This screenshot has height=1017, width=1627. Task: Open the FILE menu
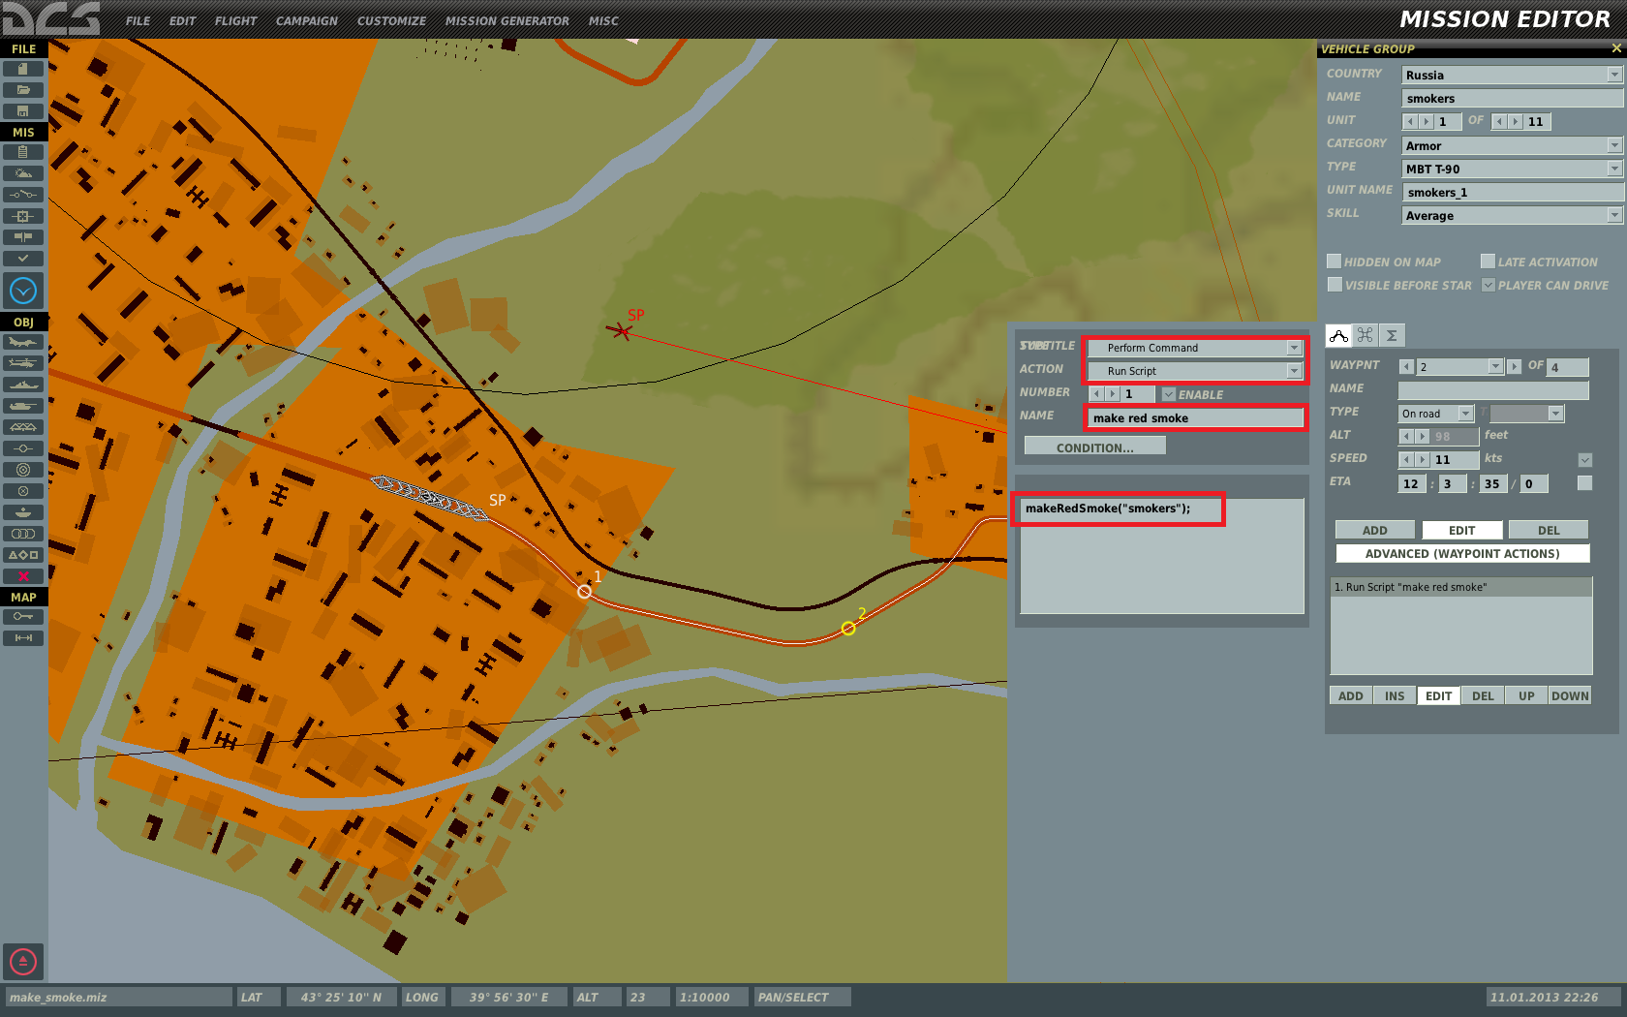pyautogui.click(x=138, y=20)
